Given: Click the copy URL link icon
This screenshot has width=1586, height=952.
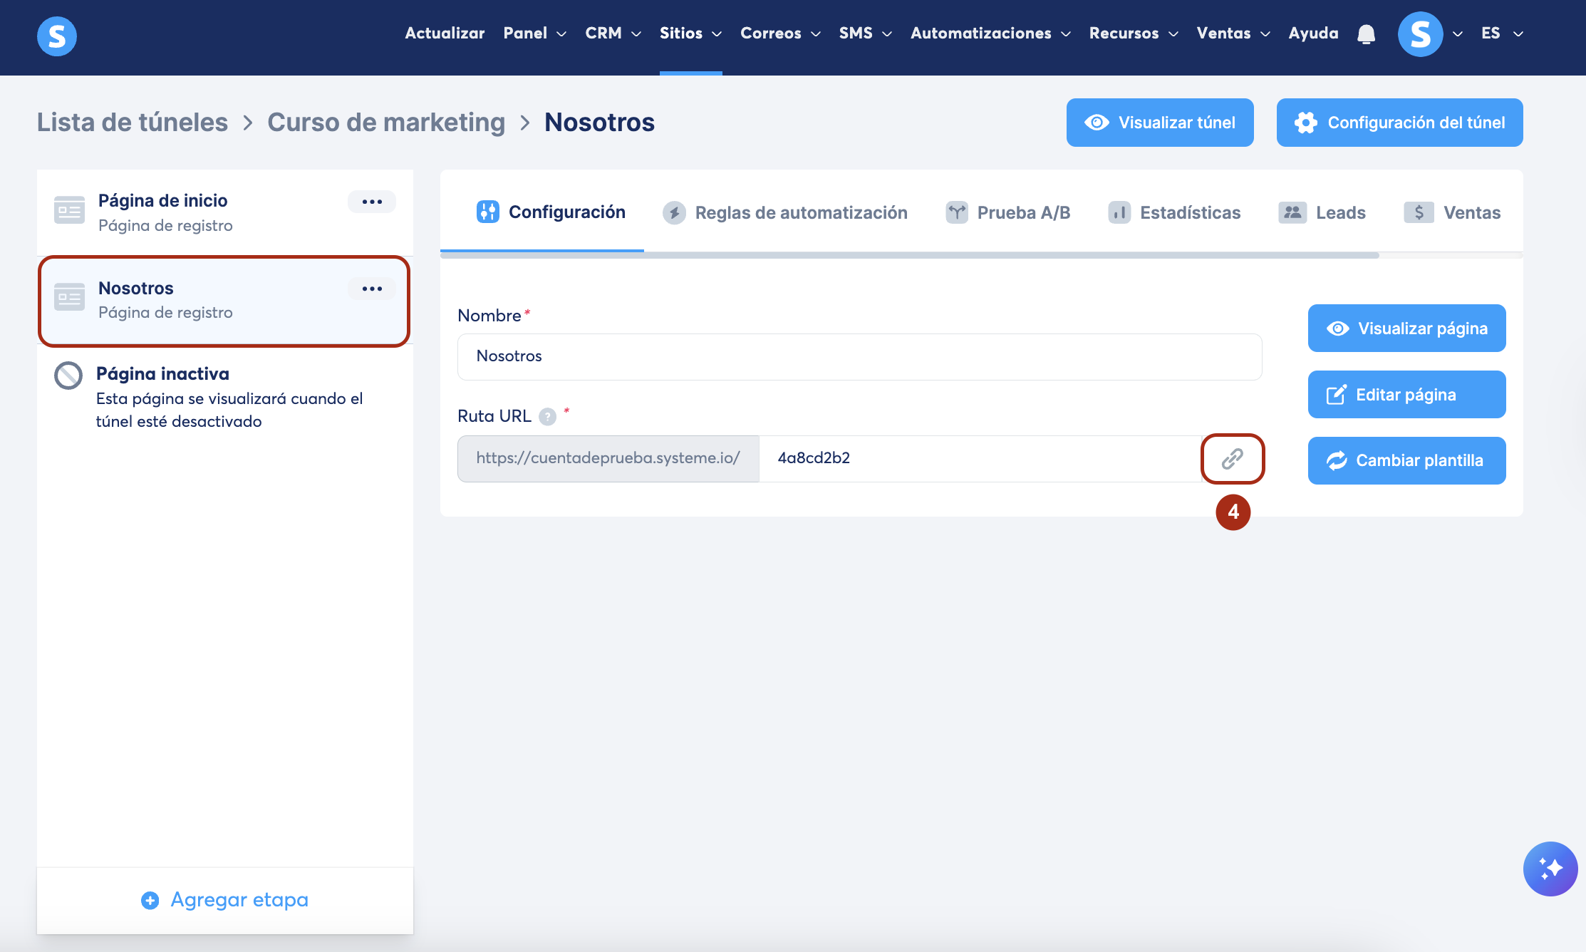Looking at the screenshot, I should click(x=1232, y=459).
